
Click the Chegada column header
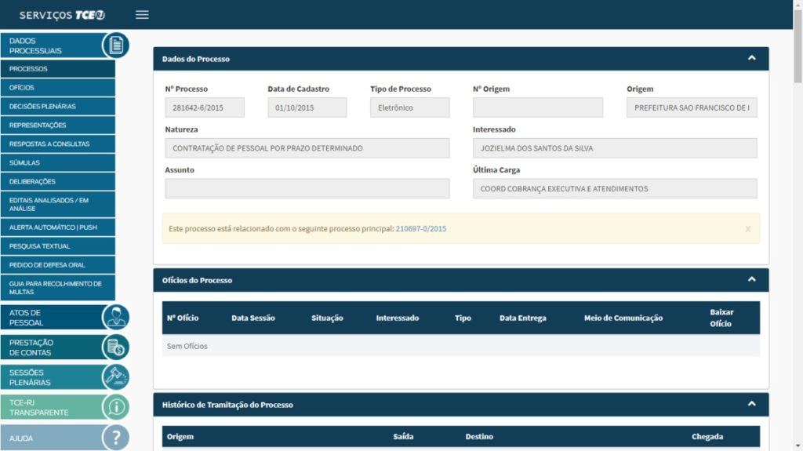tap(707, 437)
